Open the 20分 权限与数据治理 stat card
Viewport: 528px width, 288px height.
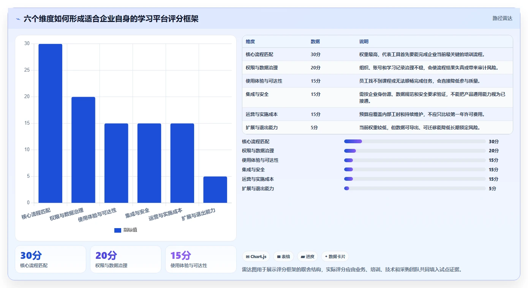click(126, 259)
